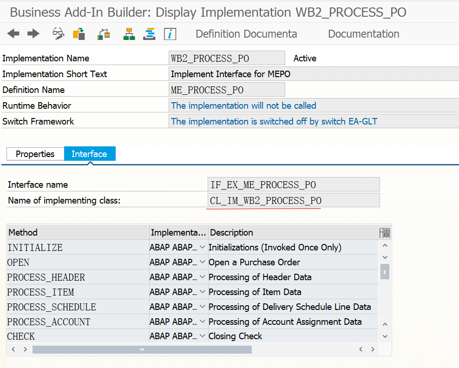This screenshot has width=459, height=368.
Task: Expand implementation dropdown for INITIALIZE method
Action: point(202,247)
